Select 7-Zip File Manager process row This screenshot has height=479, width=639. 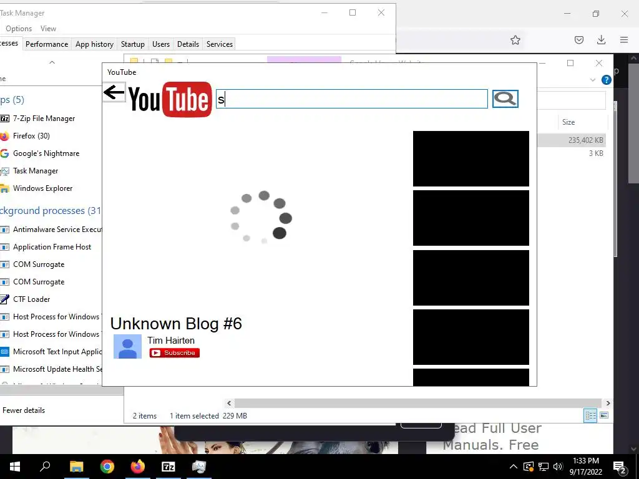pos(51,119)
